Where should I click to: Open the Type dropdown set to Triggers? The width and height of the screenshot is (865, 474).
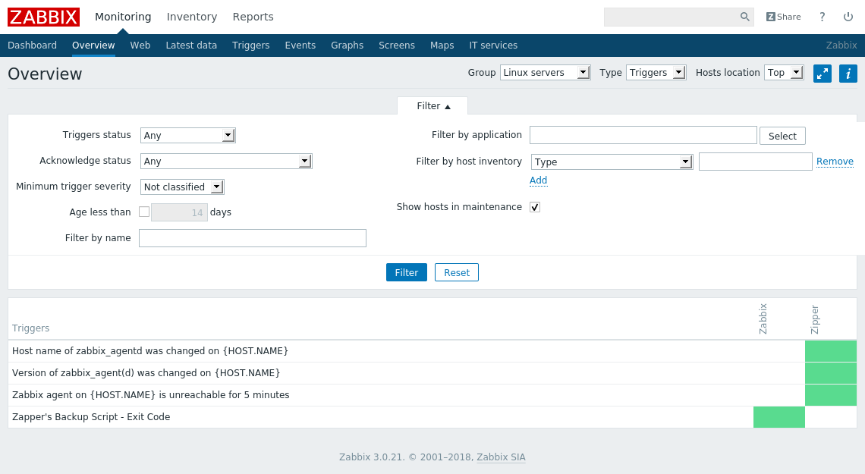pos(656,73)
